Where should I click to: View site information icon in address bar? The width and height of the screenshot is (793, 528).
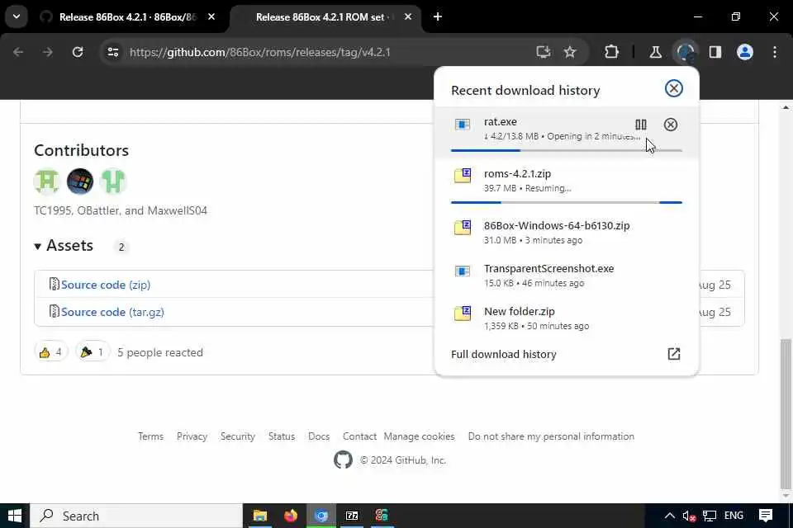[113, 52]
